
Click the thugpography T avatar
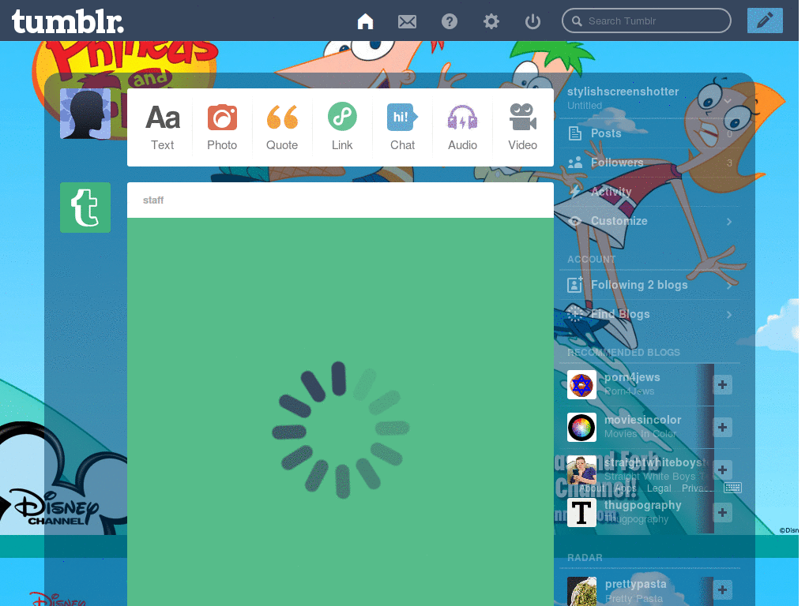click(581, 512)
